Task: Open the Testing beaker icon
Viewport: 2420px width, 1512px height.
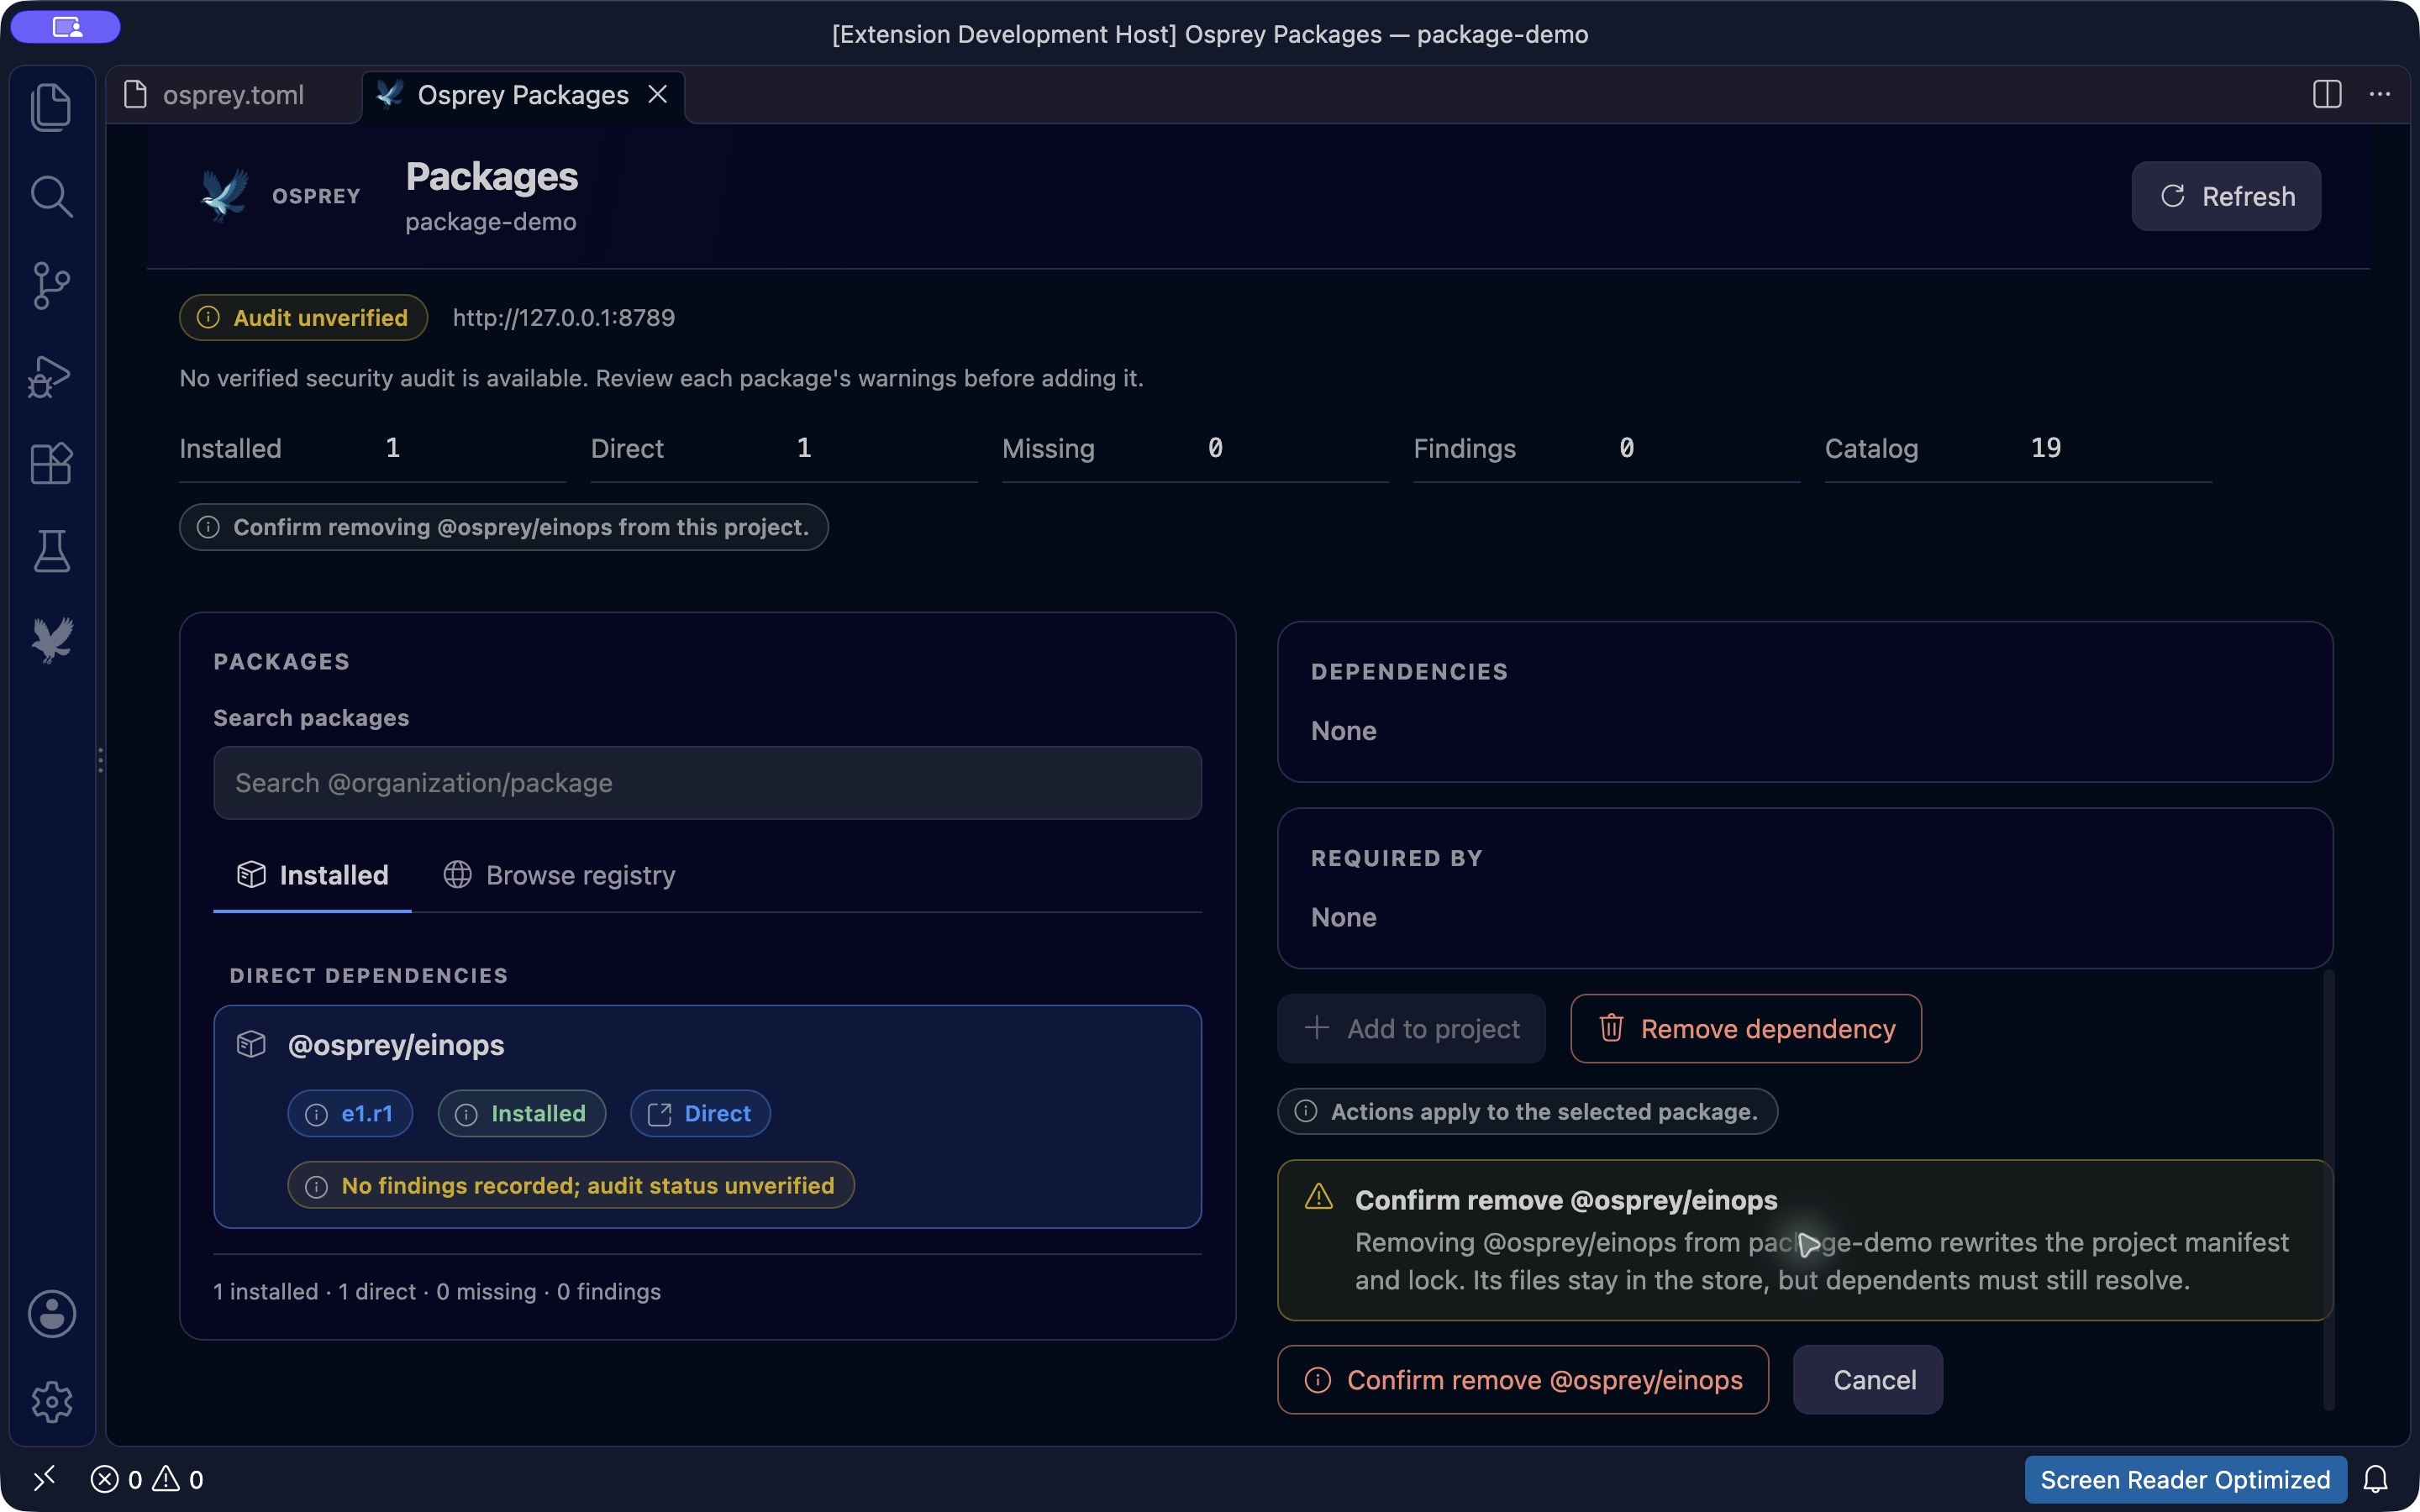Action: click(51, 551)
